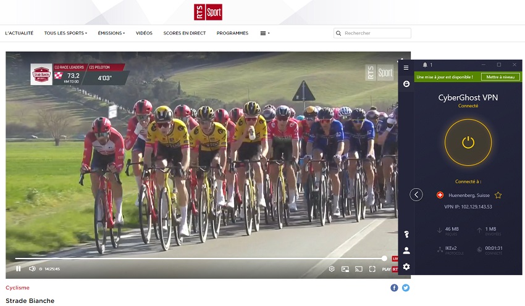Click the LIVE badge in player
This screenshot has width=525, height=306.
pos(395,258)
